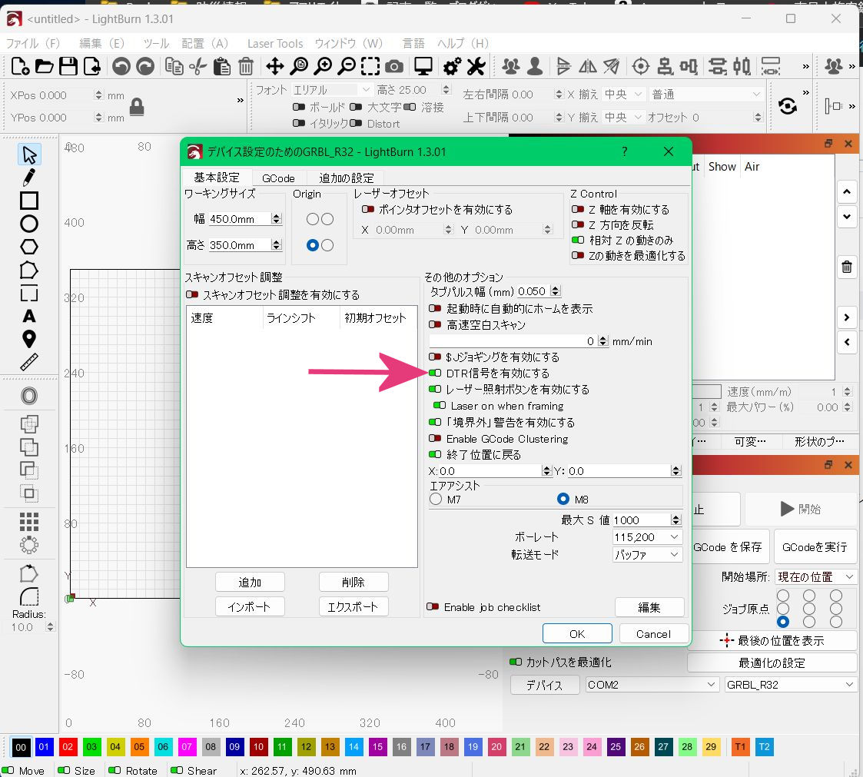Screen dimensions: 863x777
Task: Click the インポート button
Action: click(x=250, y=606)
